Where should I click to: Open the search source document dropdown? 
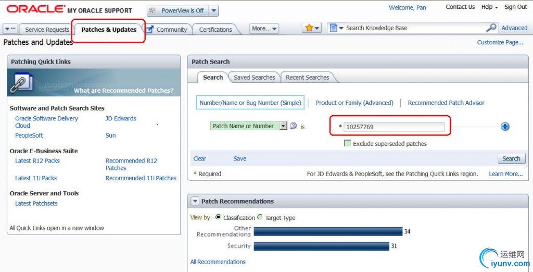337,28
